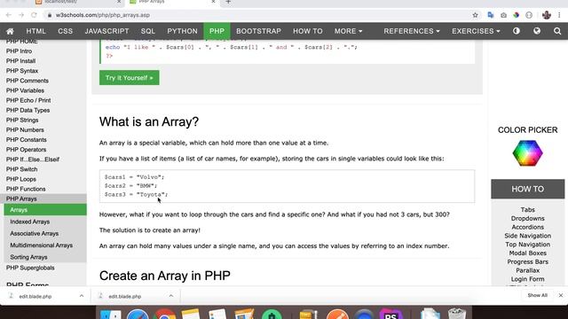The height and width of the screenshot is (319, 568).
Task: Open PHP Variables in sidebar
Action: point(25,90)
